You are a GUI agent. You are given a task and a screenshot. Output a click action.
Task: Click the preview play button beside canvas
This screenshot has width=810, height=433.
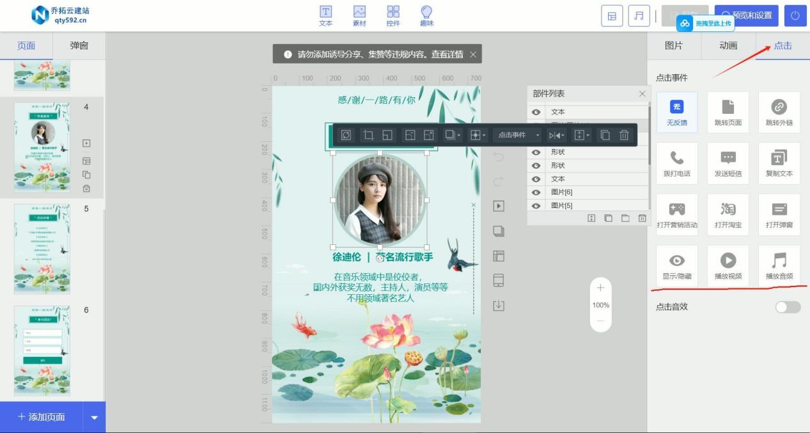499,206
